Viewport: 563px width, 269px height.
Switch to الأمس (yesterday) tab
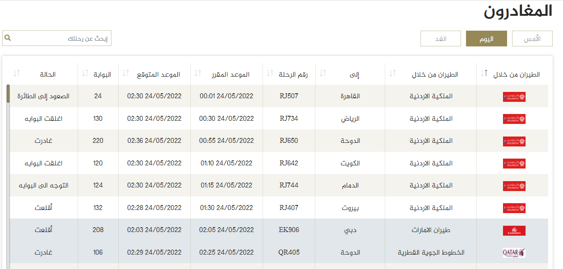532,39
